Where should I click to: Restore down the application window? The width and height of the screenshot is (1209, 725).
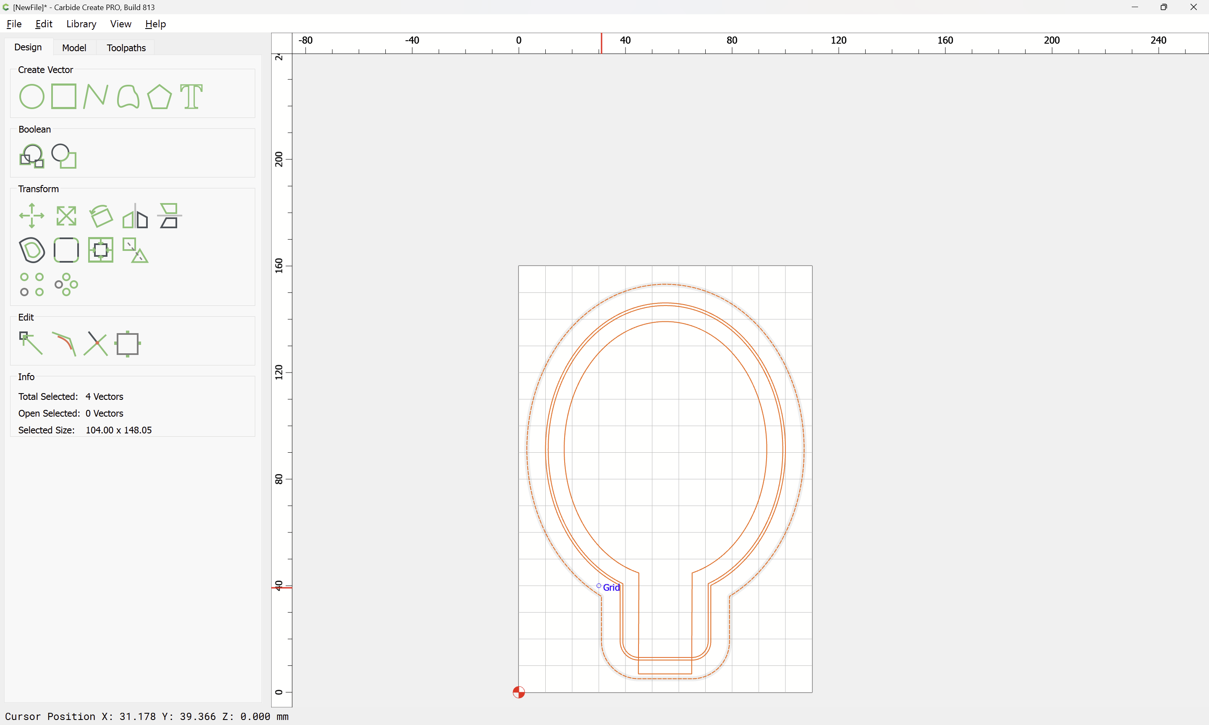(x=1164, y=7)
